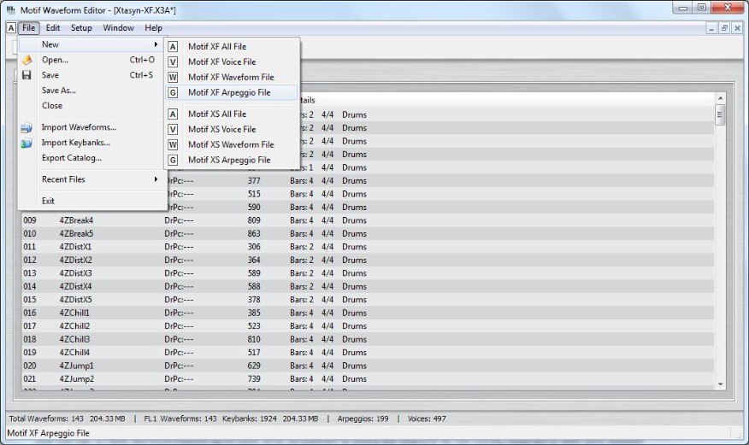Click the V icon for Motif XS Voice File
This screenshot has height=445, width=749.
pos(173,129)
